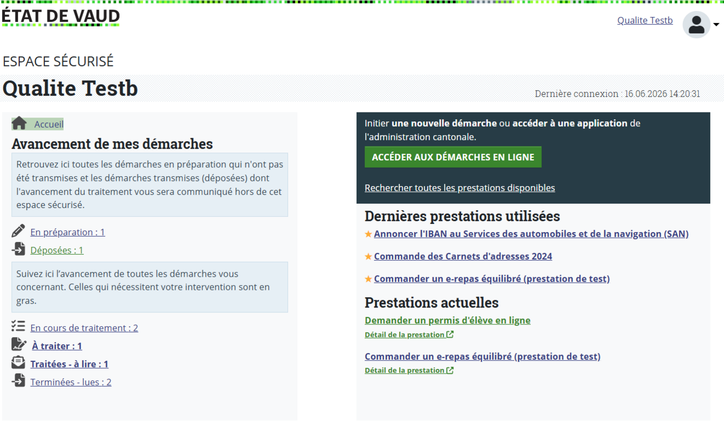The image size is (724, 421).
Task: Open Commander un e-repas équilibré under Prestations actuelles
Action: click(x=483, y=357)
